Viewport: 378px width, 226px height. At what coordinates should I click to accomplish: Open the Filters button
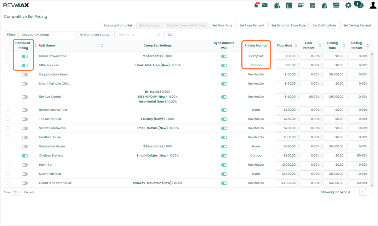pos(11,35)
